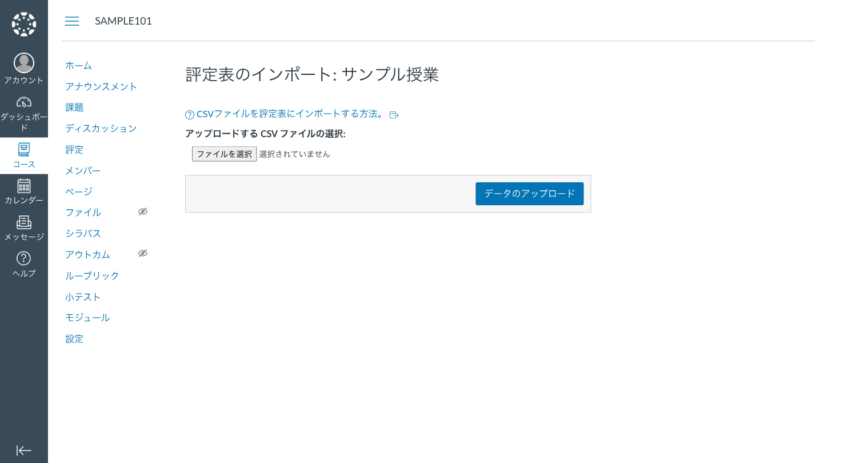Go to the シラバス page
Screen dimensions: 864x463
(x=83, y=233)
